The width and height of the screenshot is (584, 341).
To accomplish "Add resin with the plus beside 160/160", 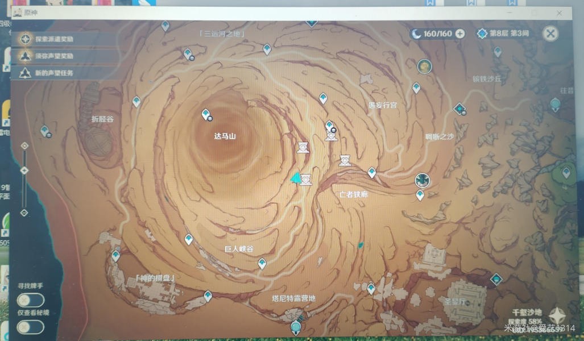I will tap(461, 34).
